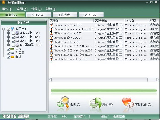Open the 设置(S) menu
The height and width of the screenshot is (120, 160).
[x=36, y=9]
